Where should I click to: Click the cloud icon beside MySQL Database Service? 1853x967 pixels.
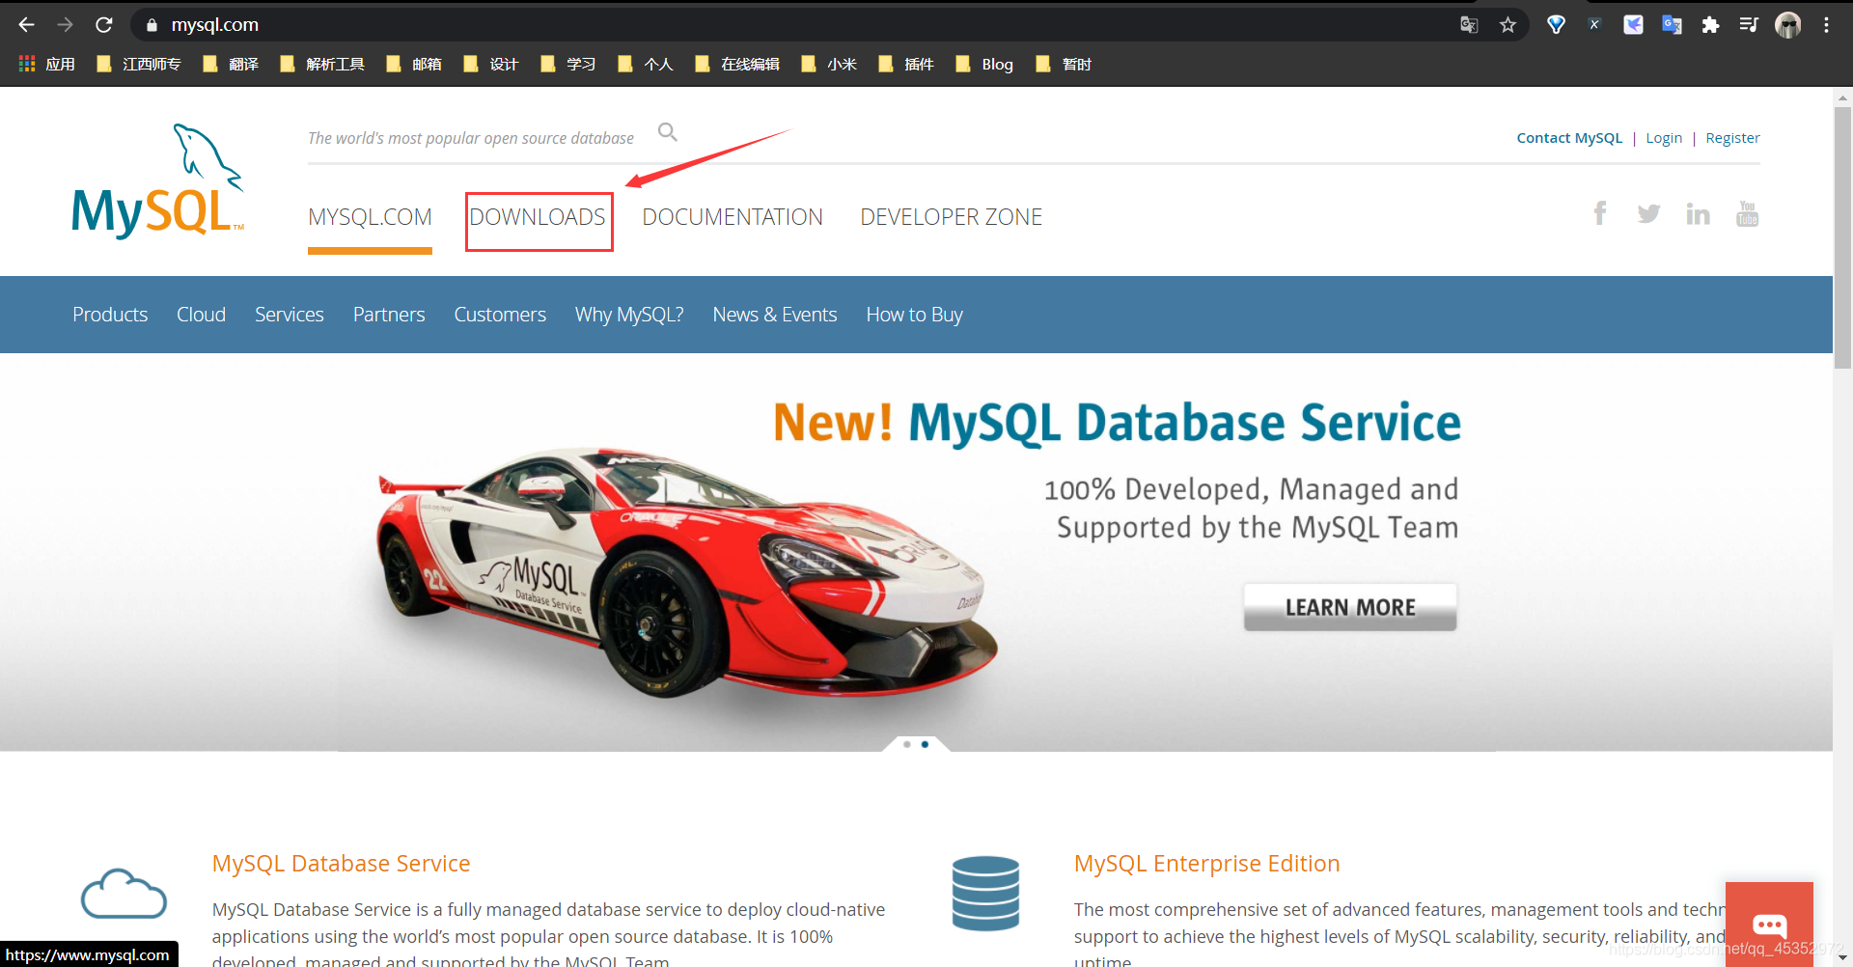(124, 894)
